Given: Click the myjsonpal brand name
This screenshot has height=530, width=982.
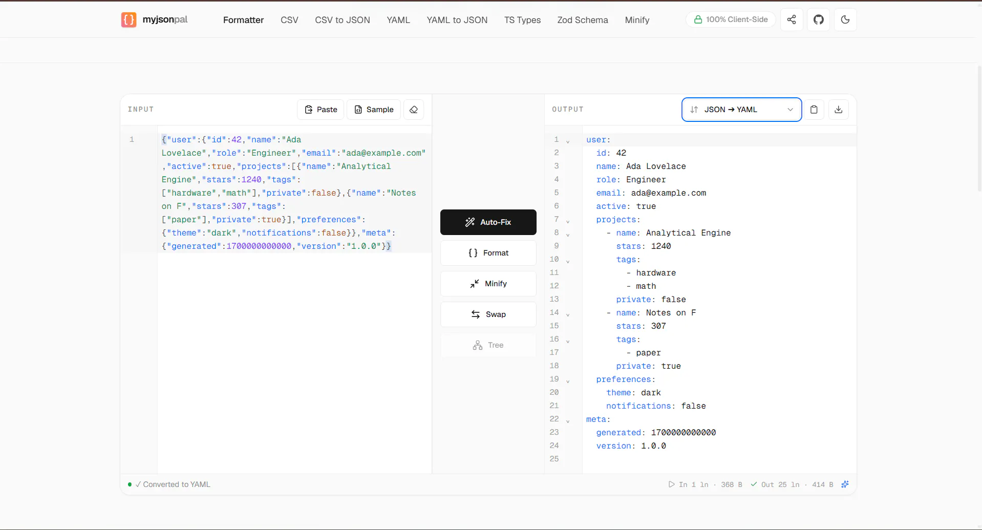Looking at the screenshot, I should pyautogui.click(x=165, y=19).
